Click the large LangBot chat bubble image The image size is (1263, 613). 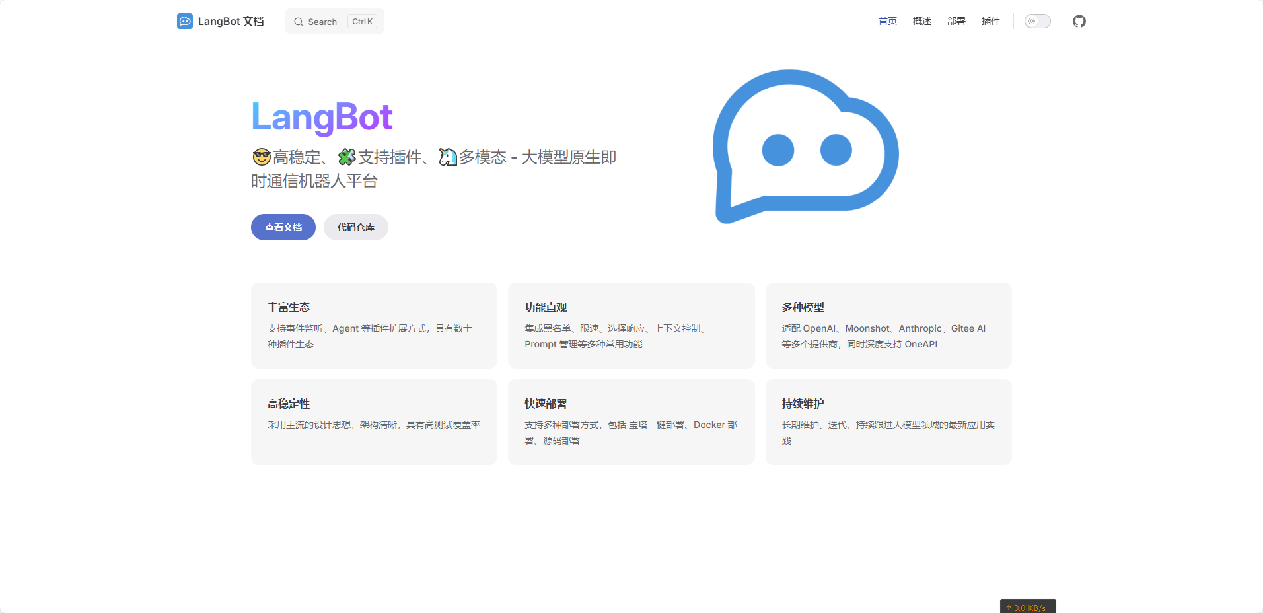[x=805, y=147]
